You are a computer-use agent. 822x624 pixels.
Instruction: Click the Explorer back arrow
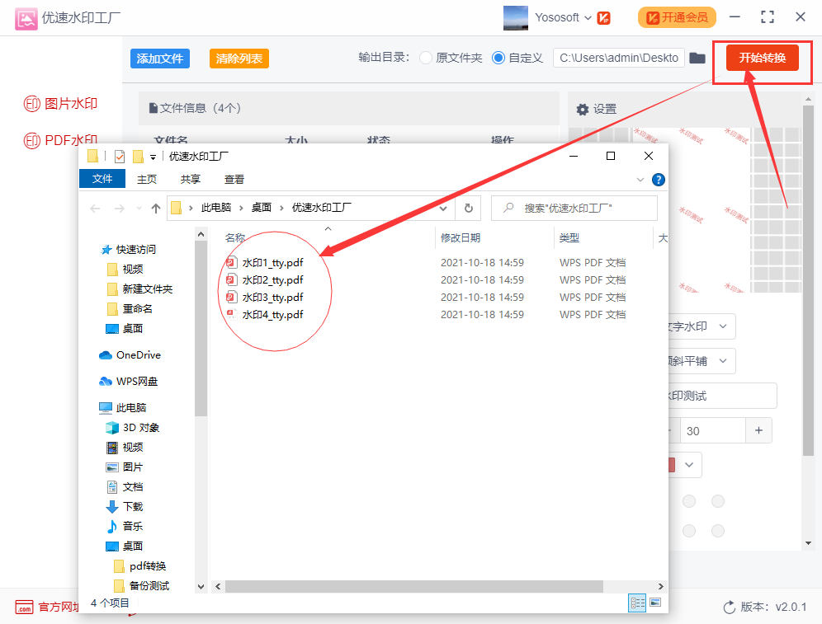click(95, 209)
